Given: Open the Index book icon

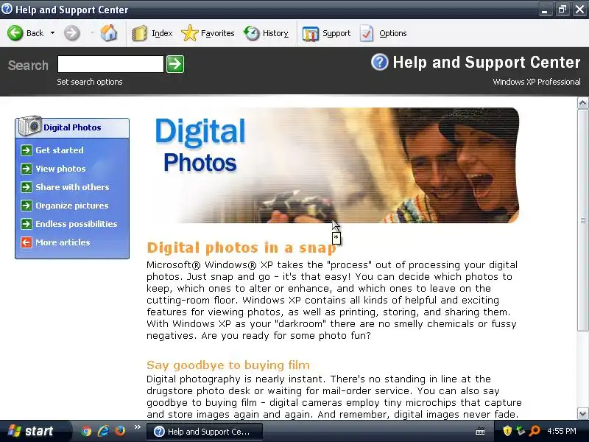Looking at the screenshot, I should coord(139,33).
